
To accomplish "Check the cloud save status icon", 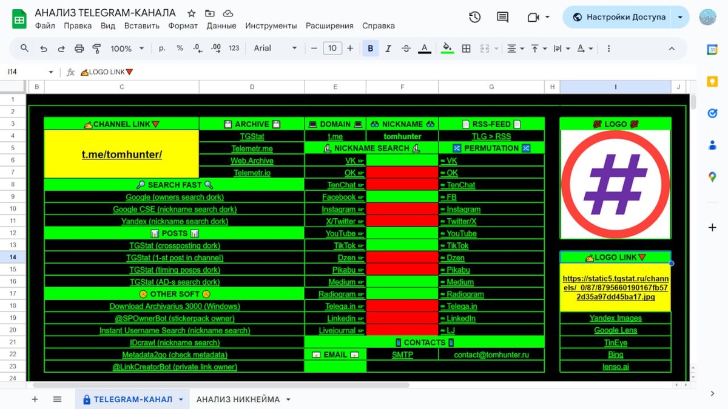I will (x=228, y=13).
